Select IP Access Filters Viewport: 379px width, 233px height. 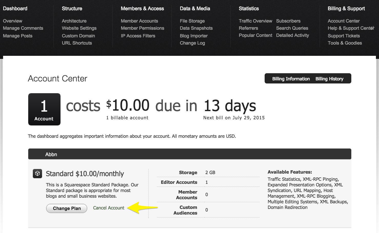(138, 36)
